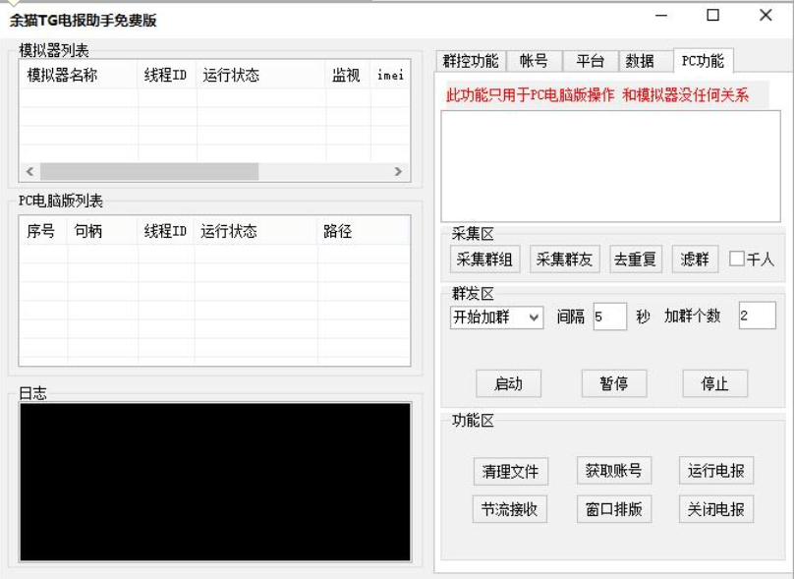Click the 采集群友 button

click(565, 260)
